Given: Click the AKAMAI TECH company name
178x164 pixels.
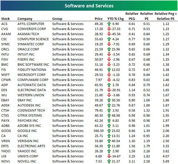Looking at the screenshot, I should (x=28, y=34).
